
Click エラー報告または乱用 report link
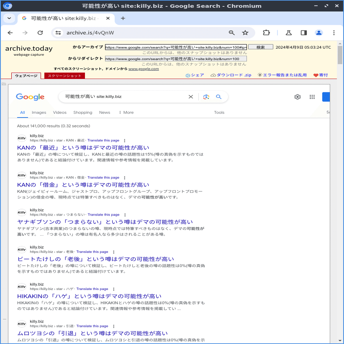pos(282,75)
